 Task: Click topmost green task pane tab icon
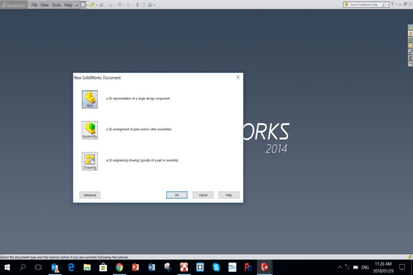pos(410,28)
